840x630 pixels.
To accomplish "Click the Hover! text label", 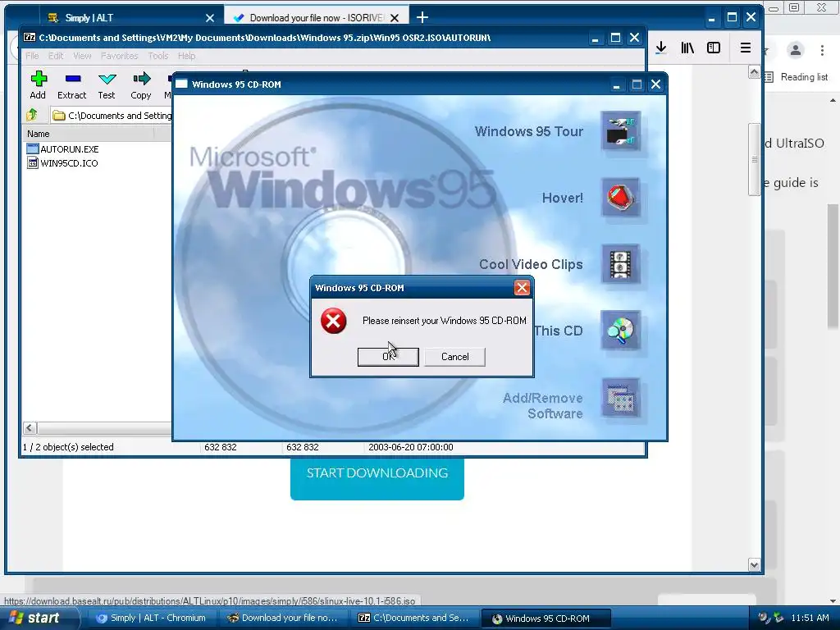I will tap(563, 198).
